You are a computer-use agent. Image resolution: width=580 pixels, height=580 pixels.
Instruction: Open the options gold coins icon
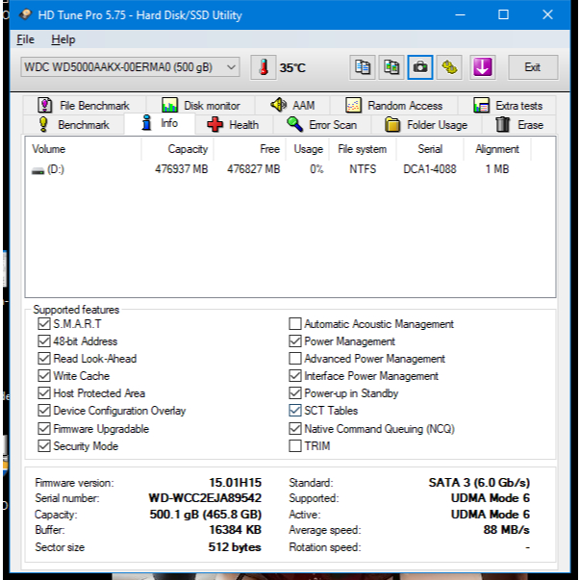click(x=449, y=67)
